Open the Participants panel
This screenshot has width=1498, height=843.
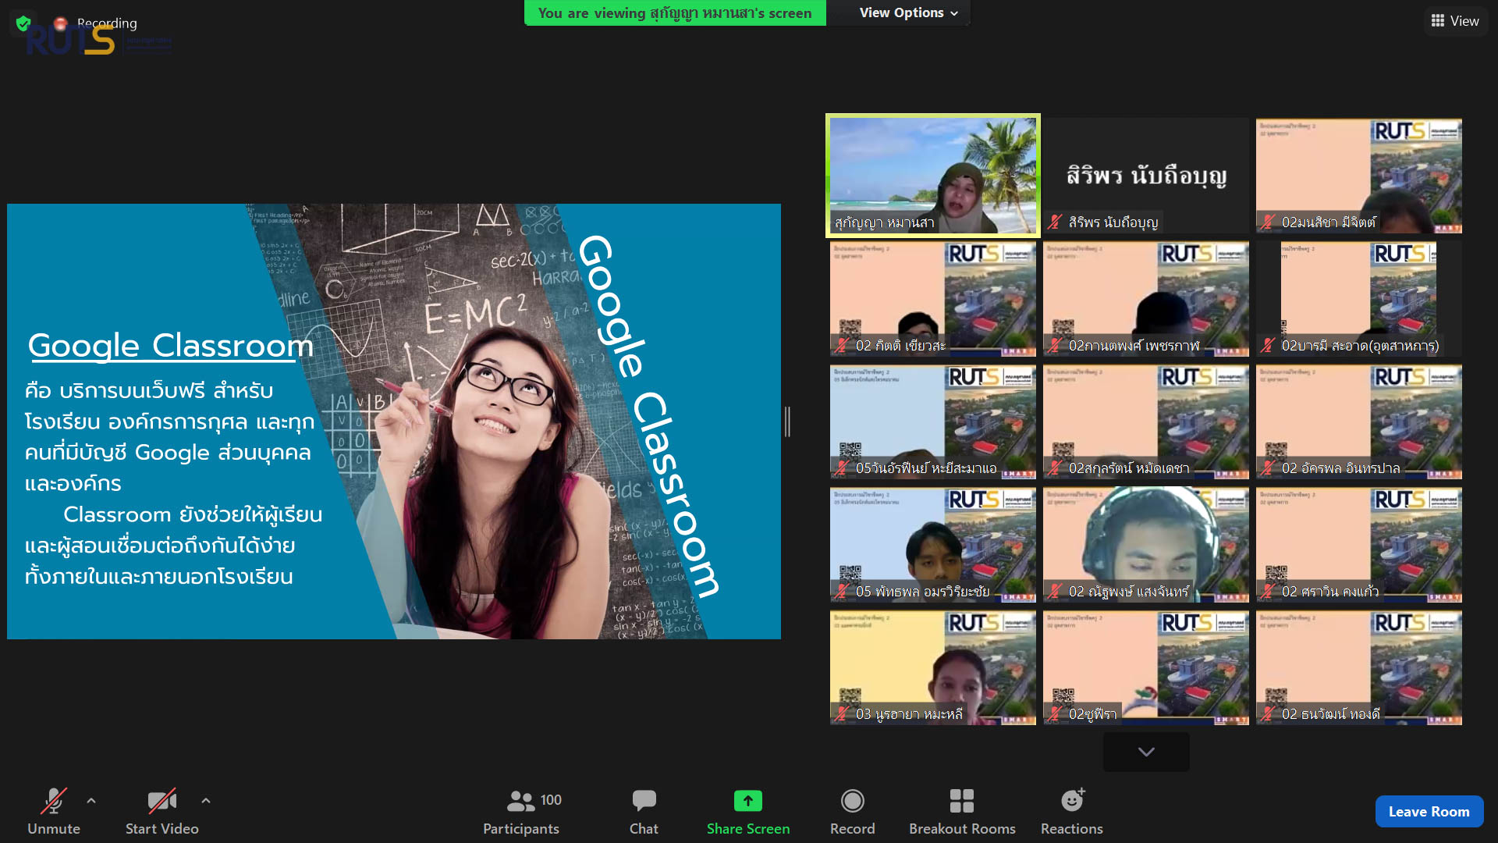tap(521, 812)
